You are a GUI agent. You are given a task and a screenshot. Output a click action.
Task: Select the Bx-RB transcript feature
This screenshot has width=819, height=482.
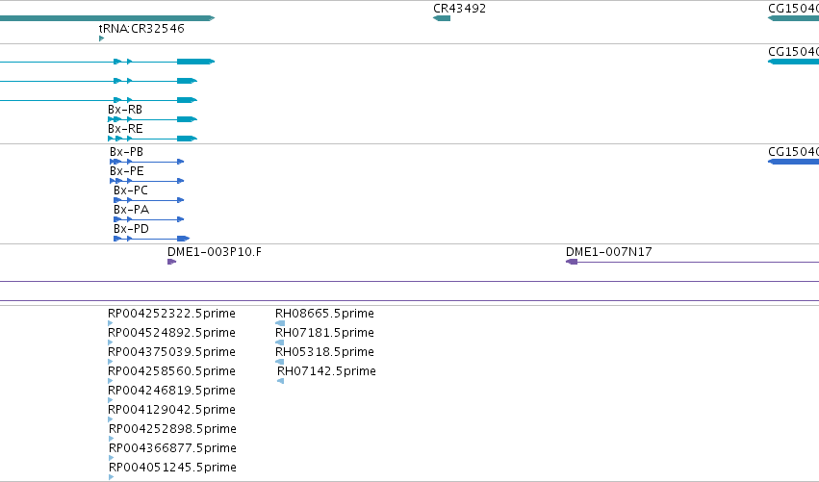click(x=152, y=119)
